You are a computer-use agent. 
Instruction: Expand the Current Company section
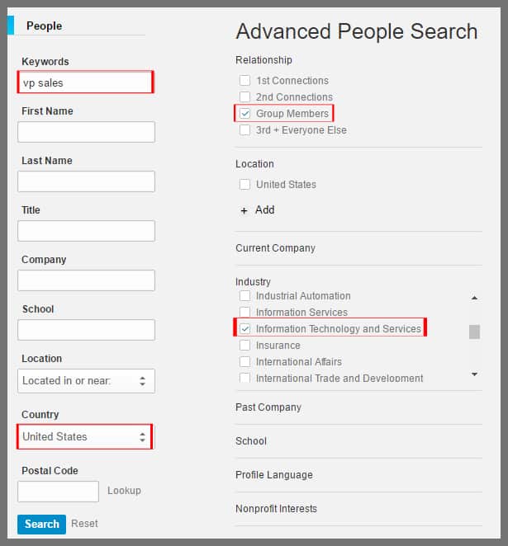point(275,248)
